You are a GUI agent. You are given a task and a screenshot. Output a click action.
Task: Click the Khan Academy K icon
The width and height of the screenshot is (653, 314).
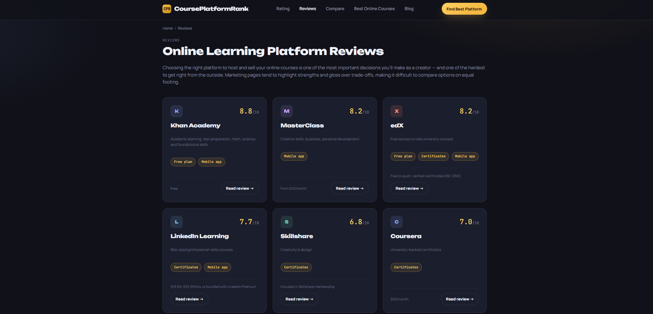point(176,111)
